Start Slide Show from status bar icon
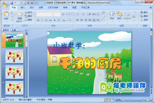The width and height of the screenshot is (154, 103). (x=113, y=100)
